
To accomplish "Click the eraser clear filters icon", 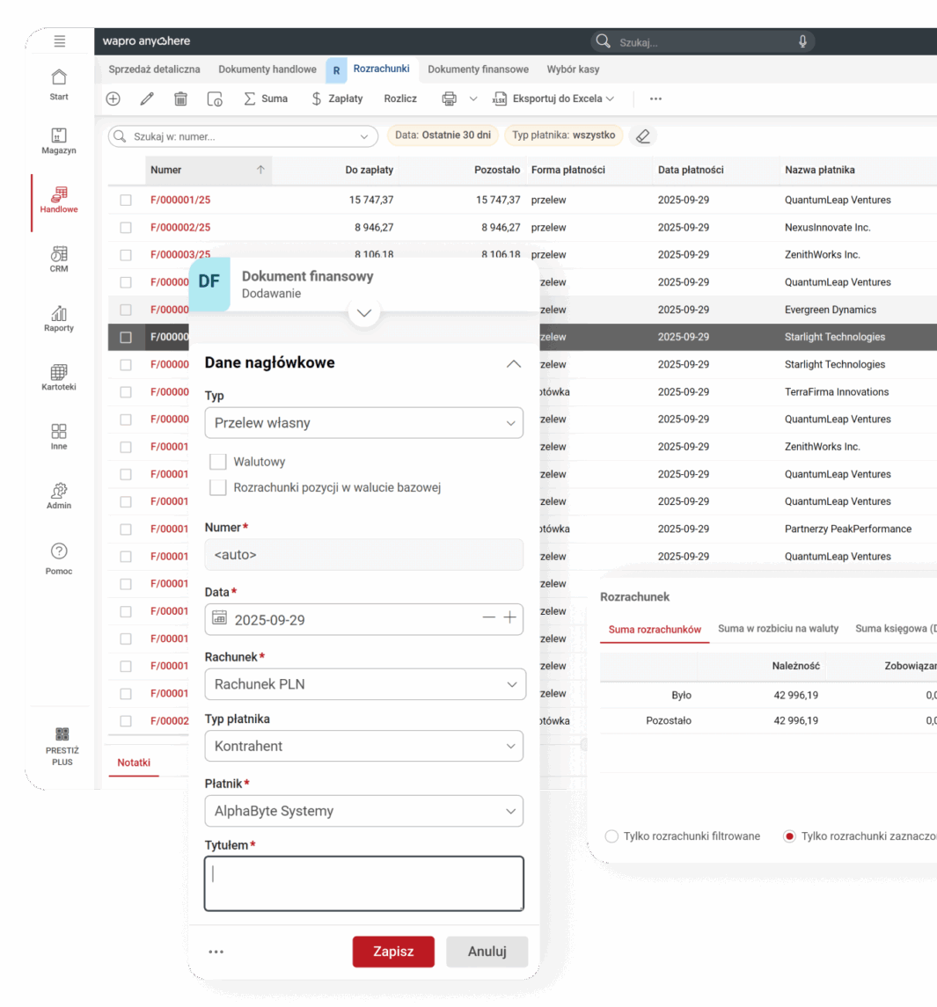I will point(643,135).
